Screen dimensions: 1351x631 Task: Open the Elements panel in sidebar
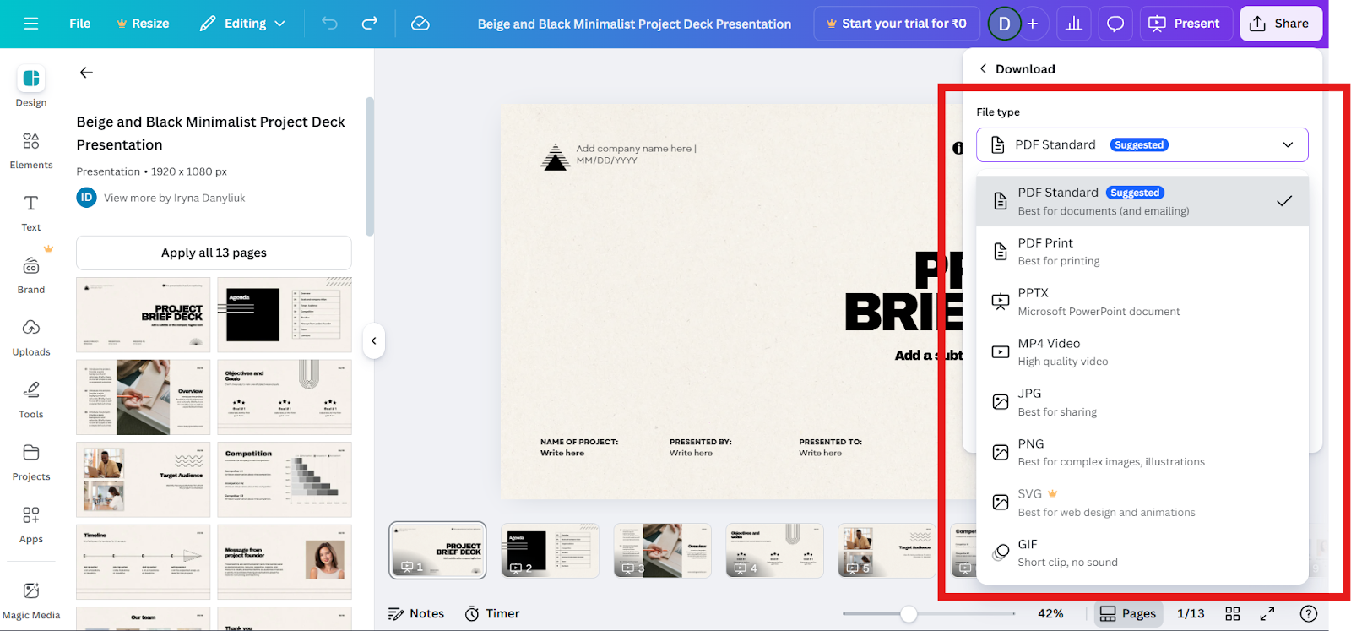(31, 150)
